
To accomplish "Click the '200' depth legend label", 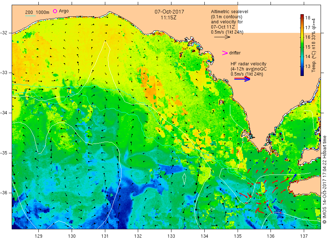I will 29,12.
